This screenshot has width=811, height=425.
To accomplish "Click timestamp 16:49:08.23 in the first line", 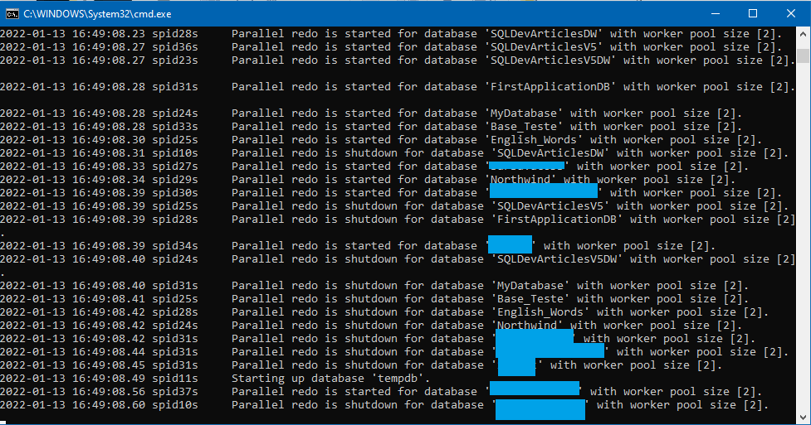I will click(109, 34).
